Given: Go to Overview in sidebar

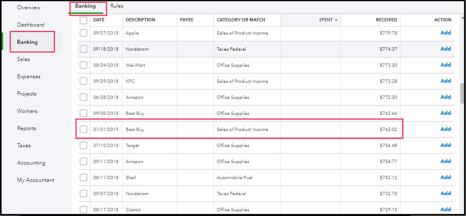Looking at the screenshot, I should pos(28,7).
